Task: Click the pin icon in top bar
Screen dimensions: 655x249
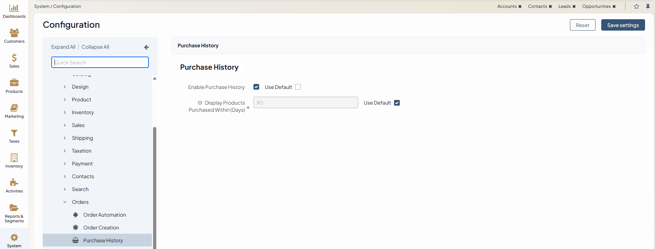Action: pyautogui.click(x=648, y=6)
